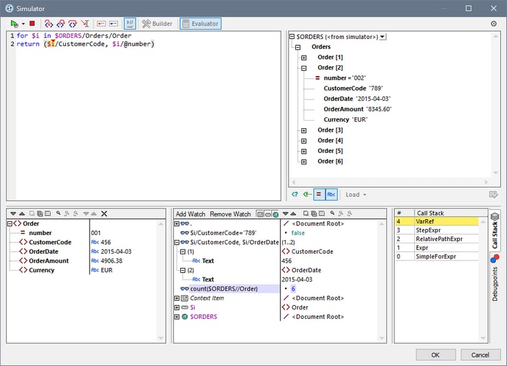Screen dimensions: 507x366
Task: Click the OK button
Action: pos(435,354)
